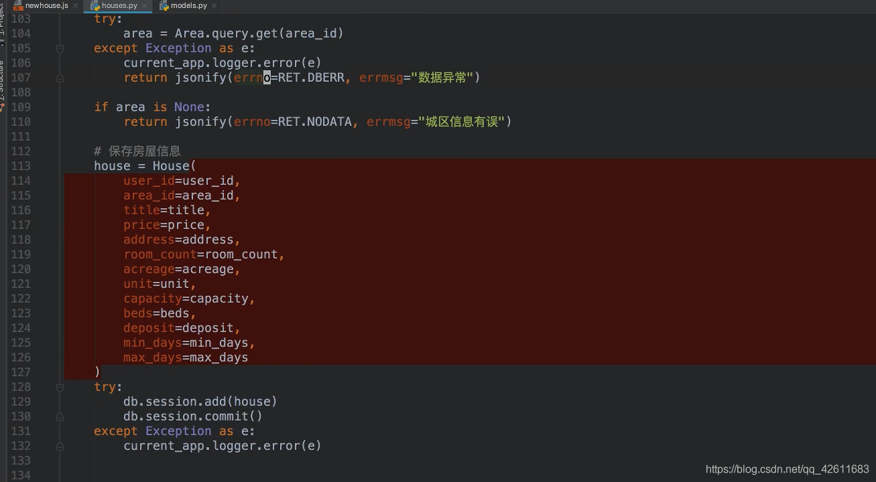Click 'current_app.logger.error(e)' on line 106
876x482 pixels.
click(223, 63)
